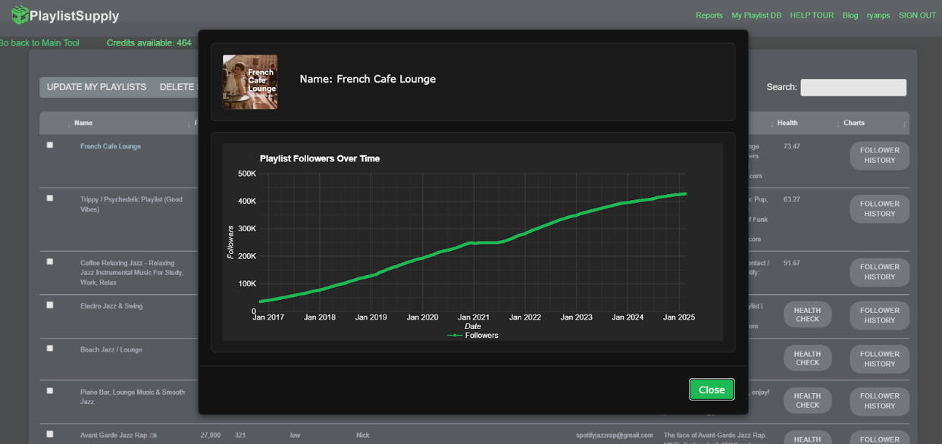Sort the table by the Charts column
Viewport: 942px width, 444px height.
click(853, 122)
